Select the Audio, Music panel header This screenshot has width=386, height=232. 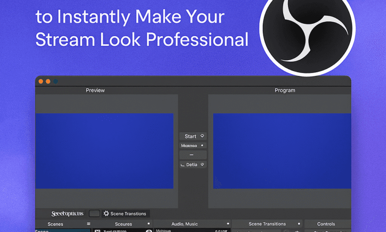click(x=192, y=224)
